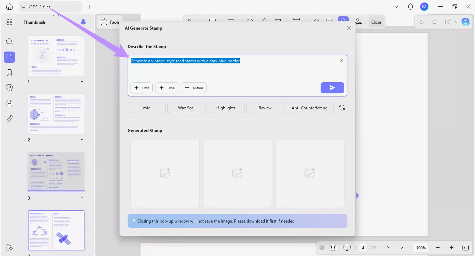Image resolution: width=475 pixels, height=256 pixels.
Task: Expand the bottom bar arrow toggle
Action: click(x=322, y=248)
